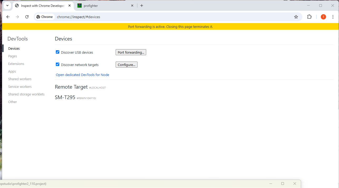Open a new tab with plus icon
The width and height of the screenshot is (339, 188).
(142, 6)
